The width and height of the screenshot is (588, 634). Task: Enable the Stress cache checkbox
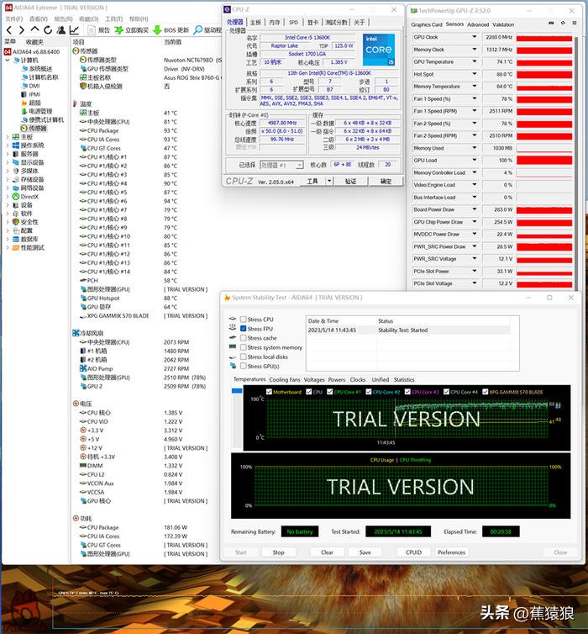[x=243, y=338]
